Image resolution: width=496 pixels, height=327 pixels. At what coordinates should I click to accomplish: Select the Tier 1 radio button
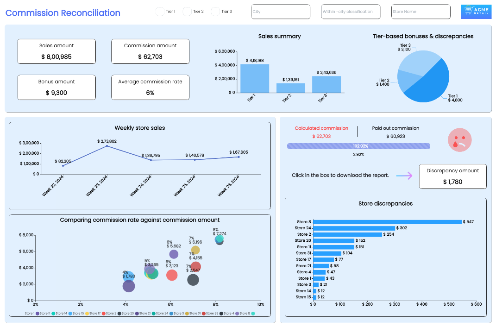[160, 12]
